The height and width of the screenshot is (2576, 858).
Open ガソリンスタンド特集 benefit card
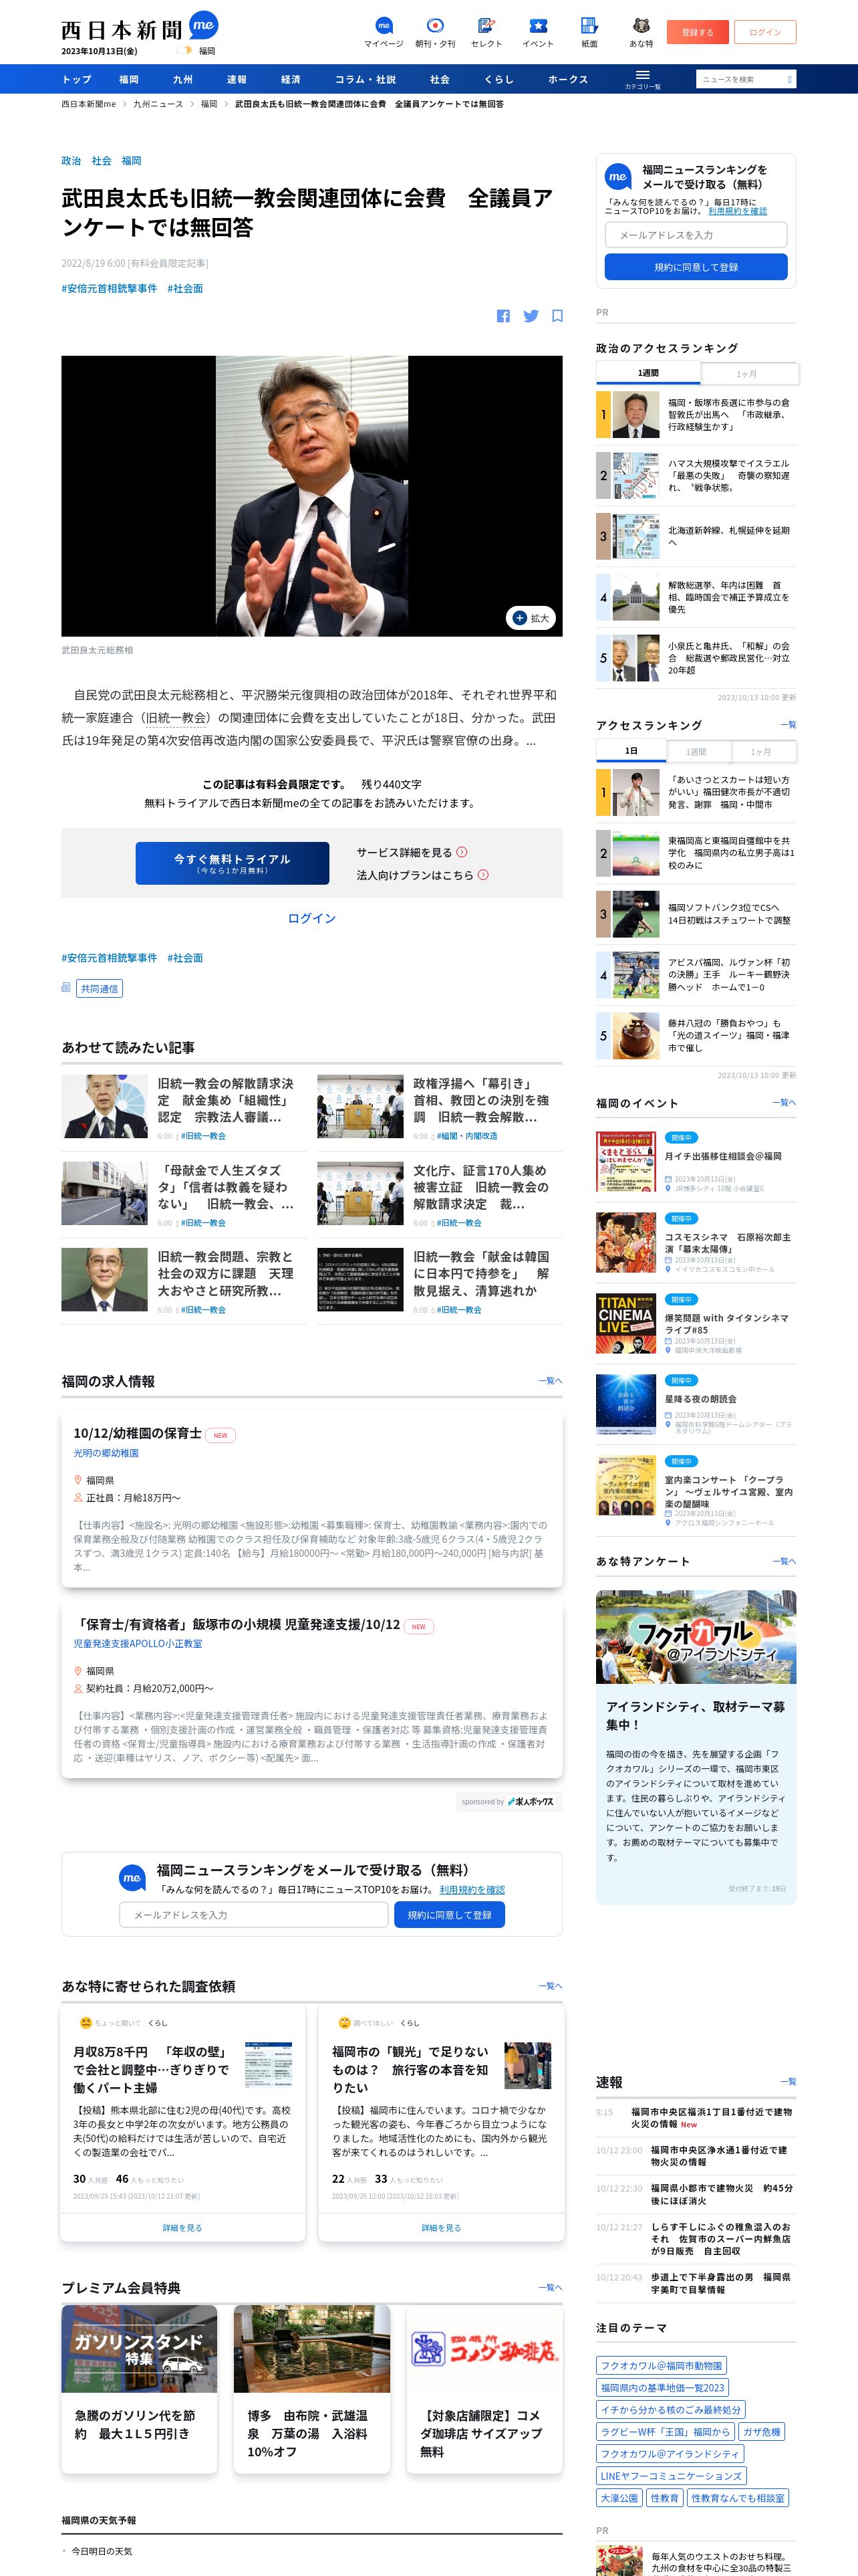[139, 2389]
